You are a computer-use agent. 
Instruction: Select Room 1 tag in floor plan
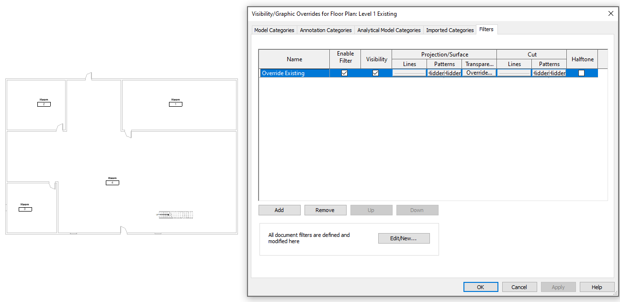176,102
